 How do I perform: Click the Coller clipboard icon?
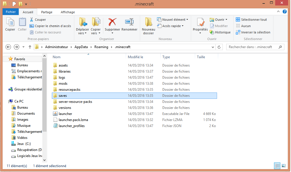pyautogui.click(x=22, y=22)
